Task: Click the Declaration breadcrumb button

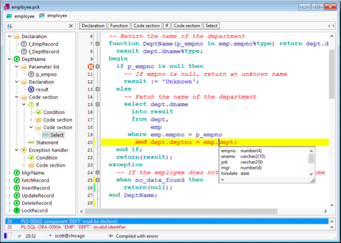Action: click(x=93, y=25)
